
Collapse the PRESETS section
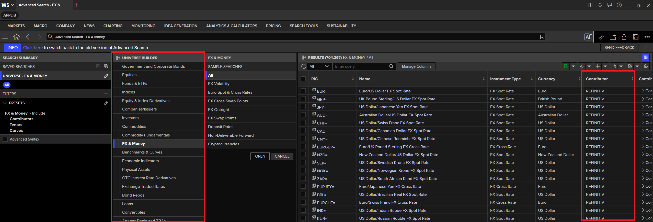(5, 103)
